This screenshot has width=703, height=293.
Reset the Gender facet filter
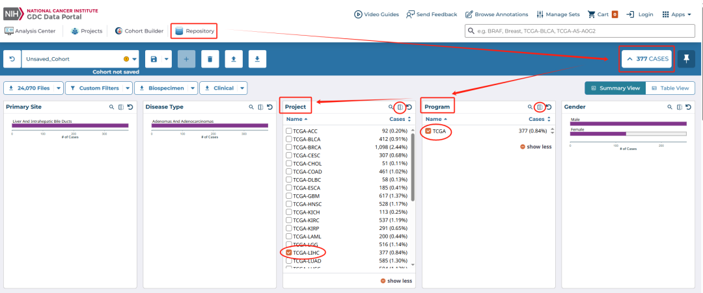(x=688, y=107)
